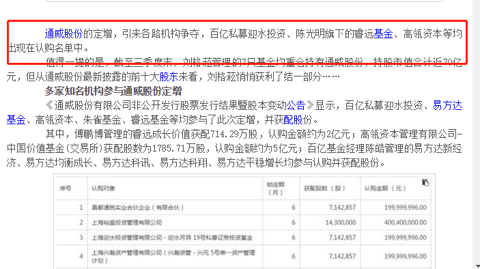
Task: Click 199,999,996.00 in the 昌都通锐 row
Action: point(406,208)
